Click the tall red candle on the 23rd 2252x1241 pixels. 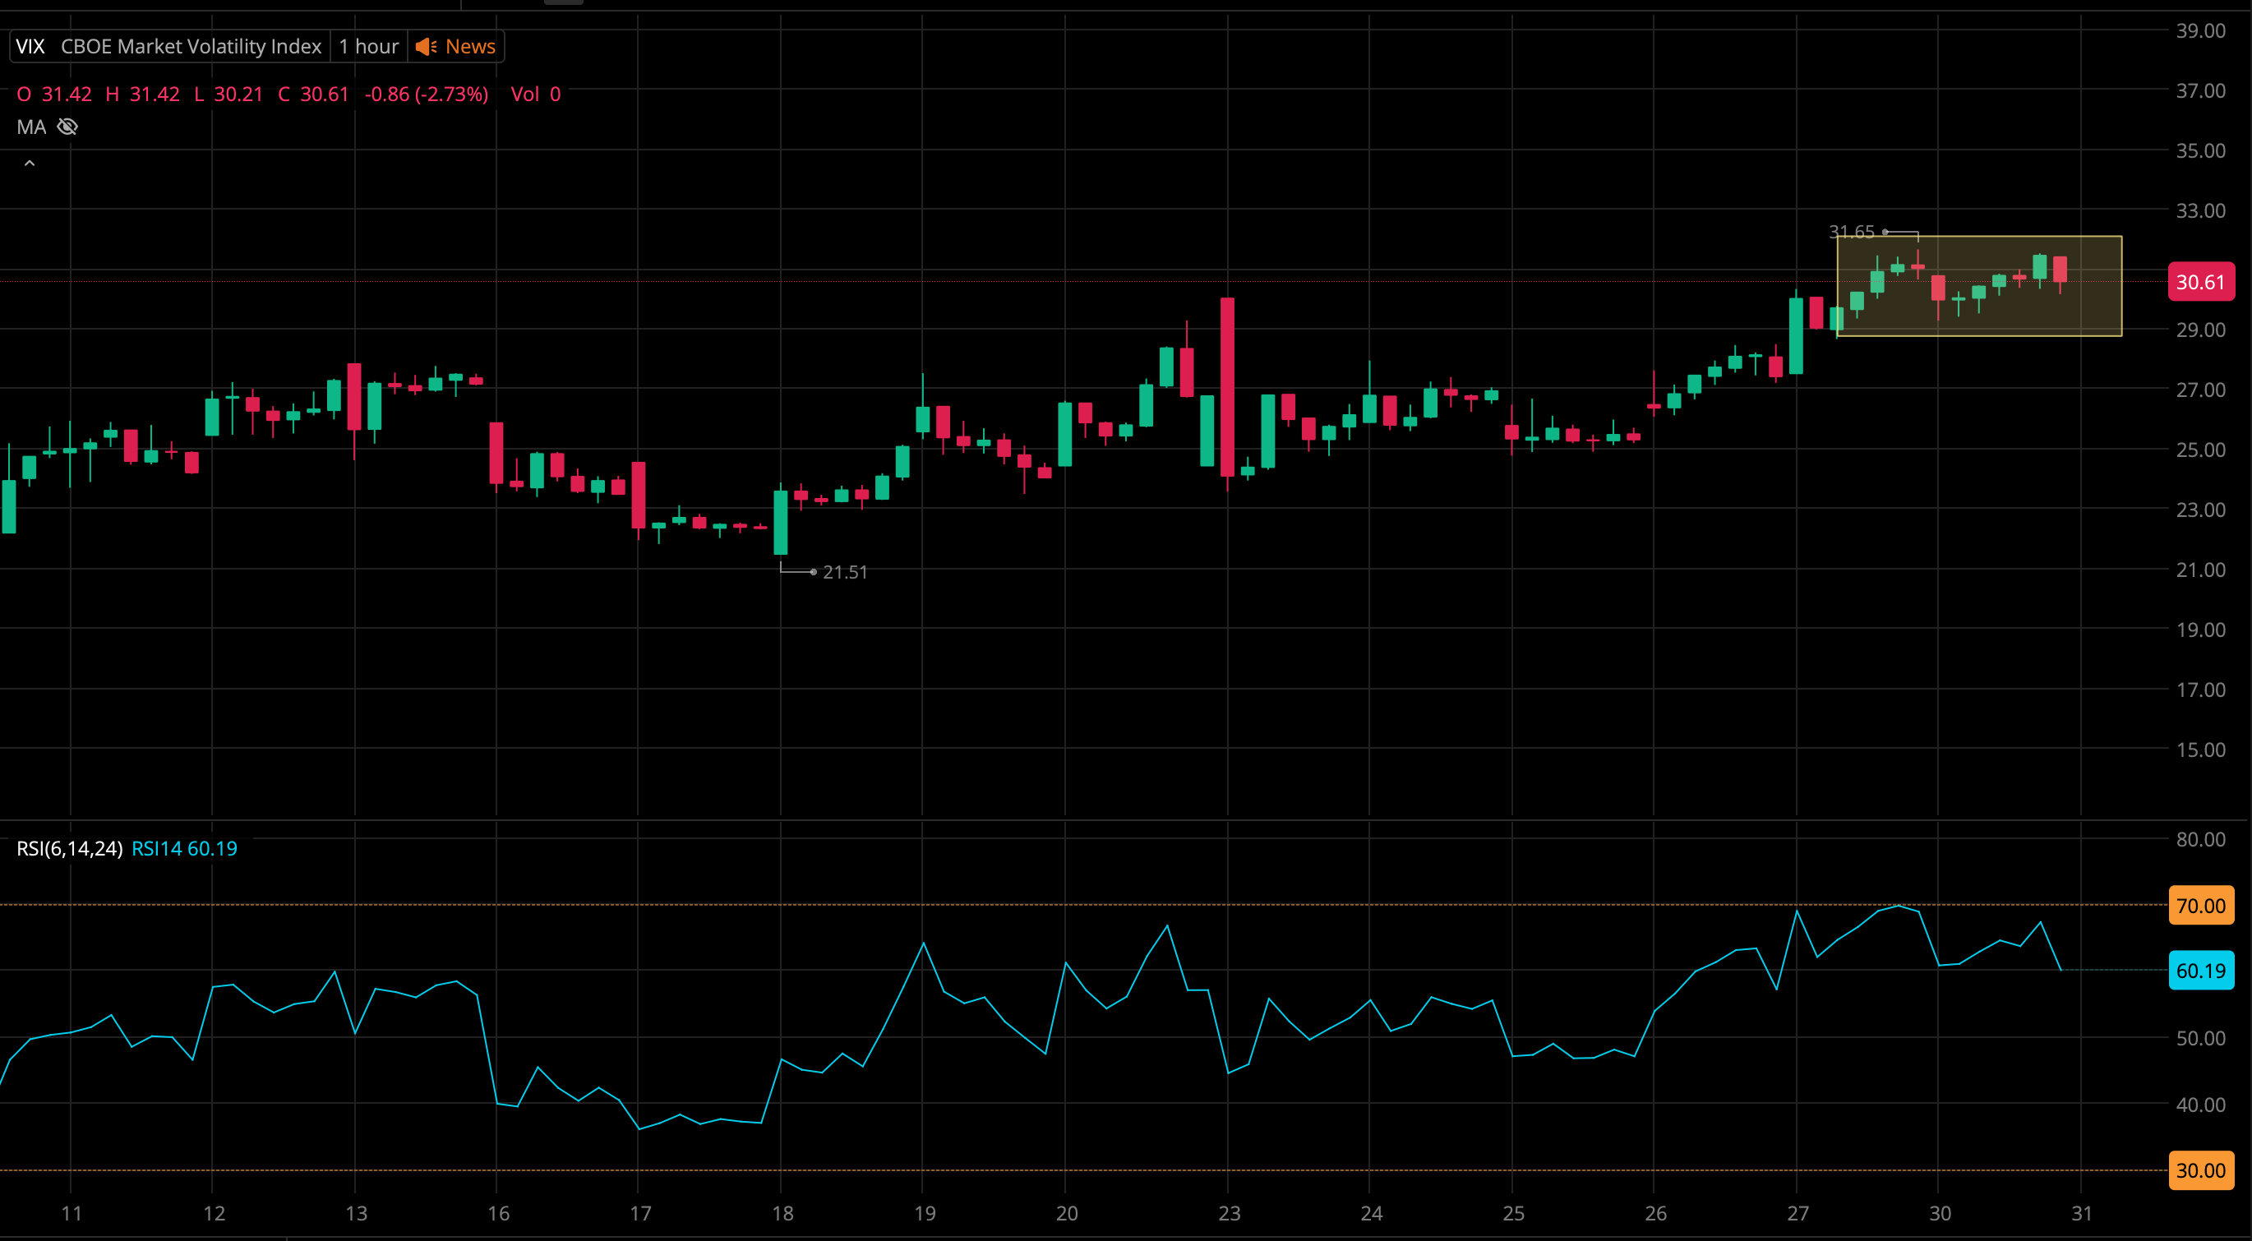pyautogui.click(x=1227, y=386)
